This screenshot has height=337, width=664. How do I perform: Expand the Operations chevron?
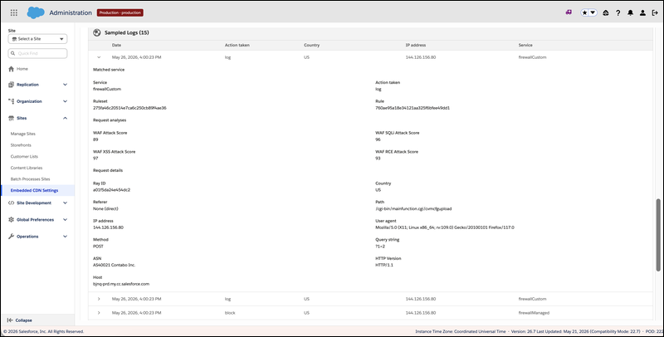tap(65, 237)
